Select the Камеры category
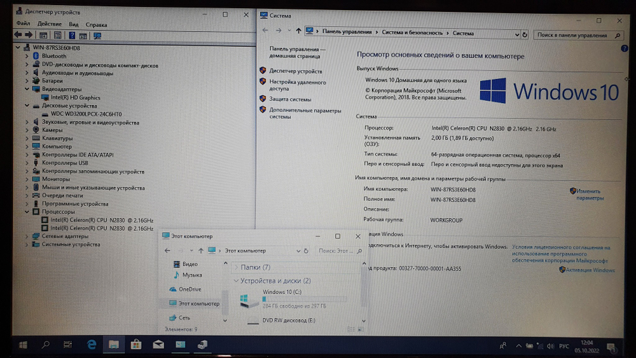 52,130
